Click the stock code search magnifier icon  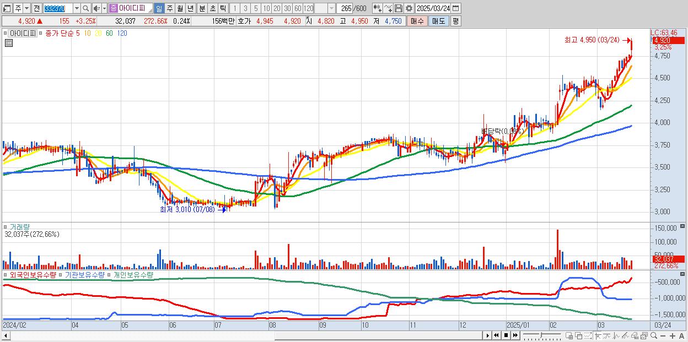[x=85, y=8]
